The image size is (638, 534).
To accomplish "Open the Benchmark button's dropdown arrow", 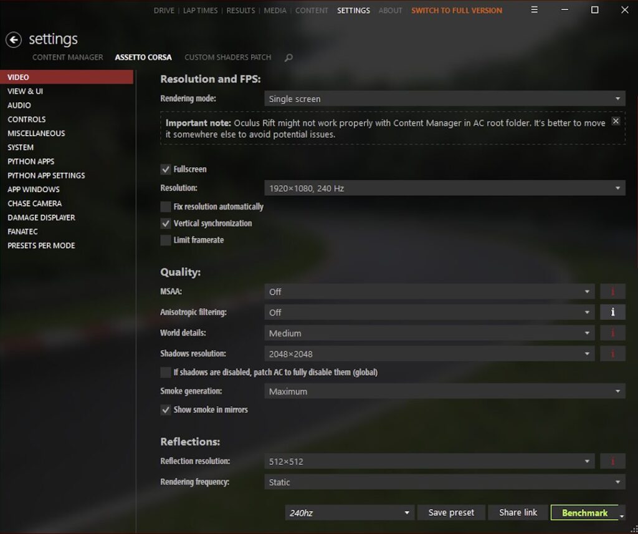I will pos(622,516).
